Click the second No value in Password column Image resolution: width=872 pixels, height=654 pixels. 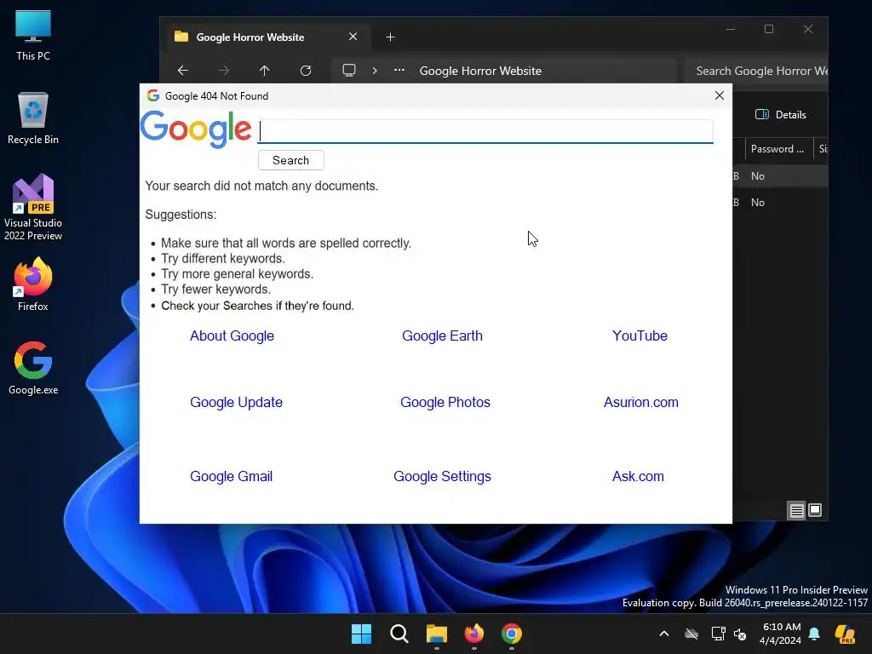757,203
